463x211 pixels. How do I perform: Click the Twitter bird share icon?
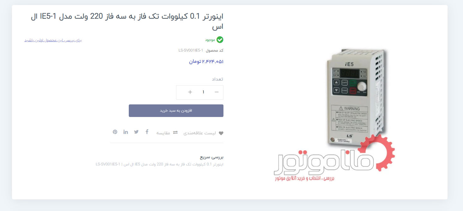click(x=136, y=132)
